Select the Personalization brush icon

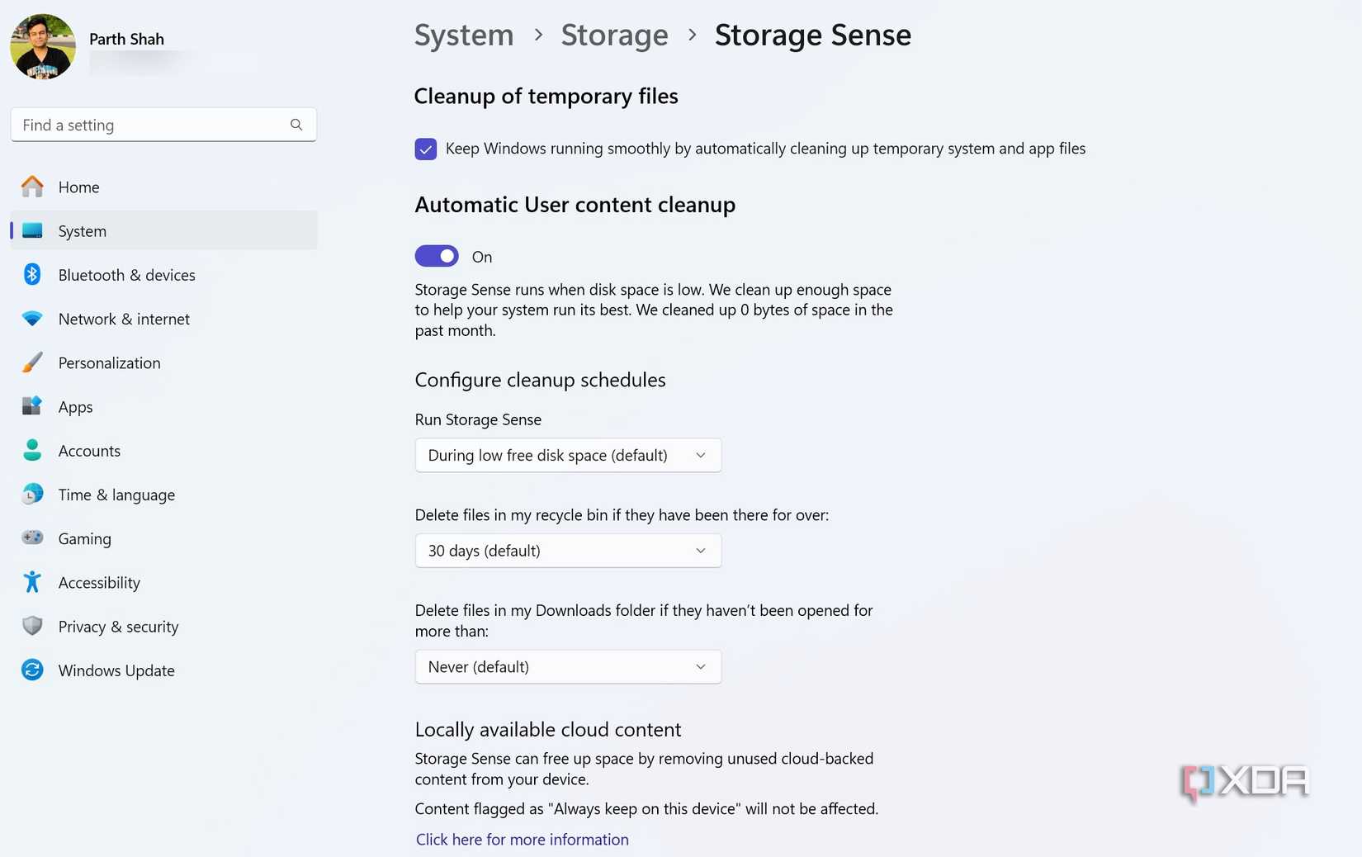point(31,362)
